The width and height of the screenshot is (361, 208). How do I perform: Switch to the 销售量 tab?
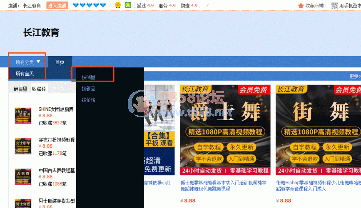point(20,89)
